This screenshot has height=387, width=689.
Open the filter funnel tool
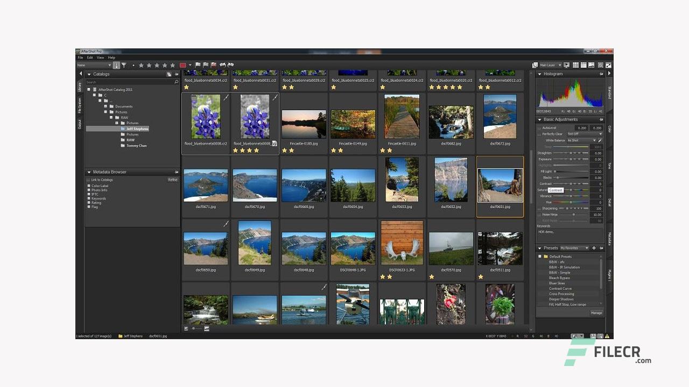(x=124, y=65)
